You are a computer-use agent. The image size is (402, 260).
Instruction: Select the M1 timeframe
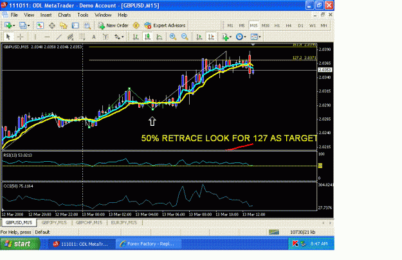[230, 26]
